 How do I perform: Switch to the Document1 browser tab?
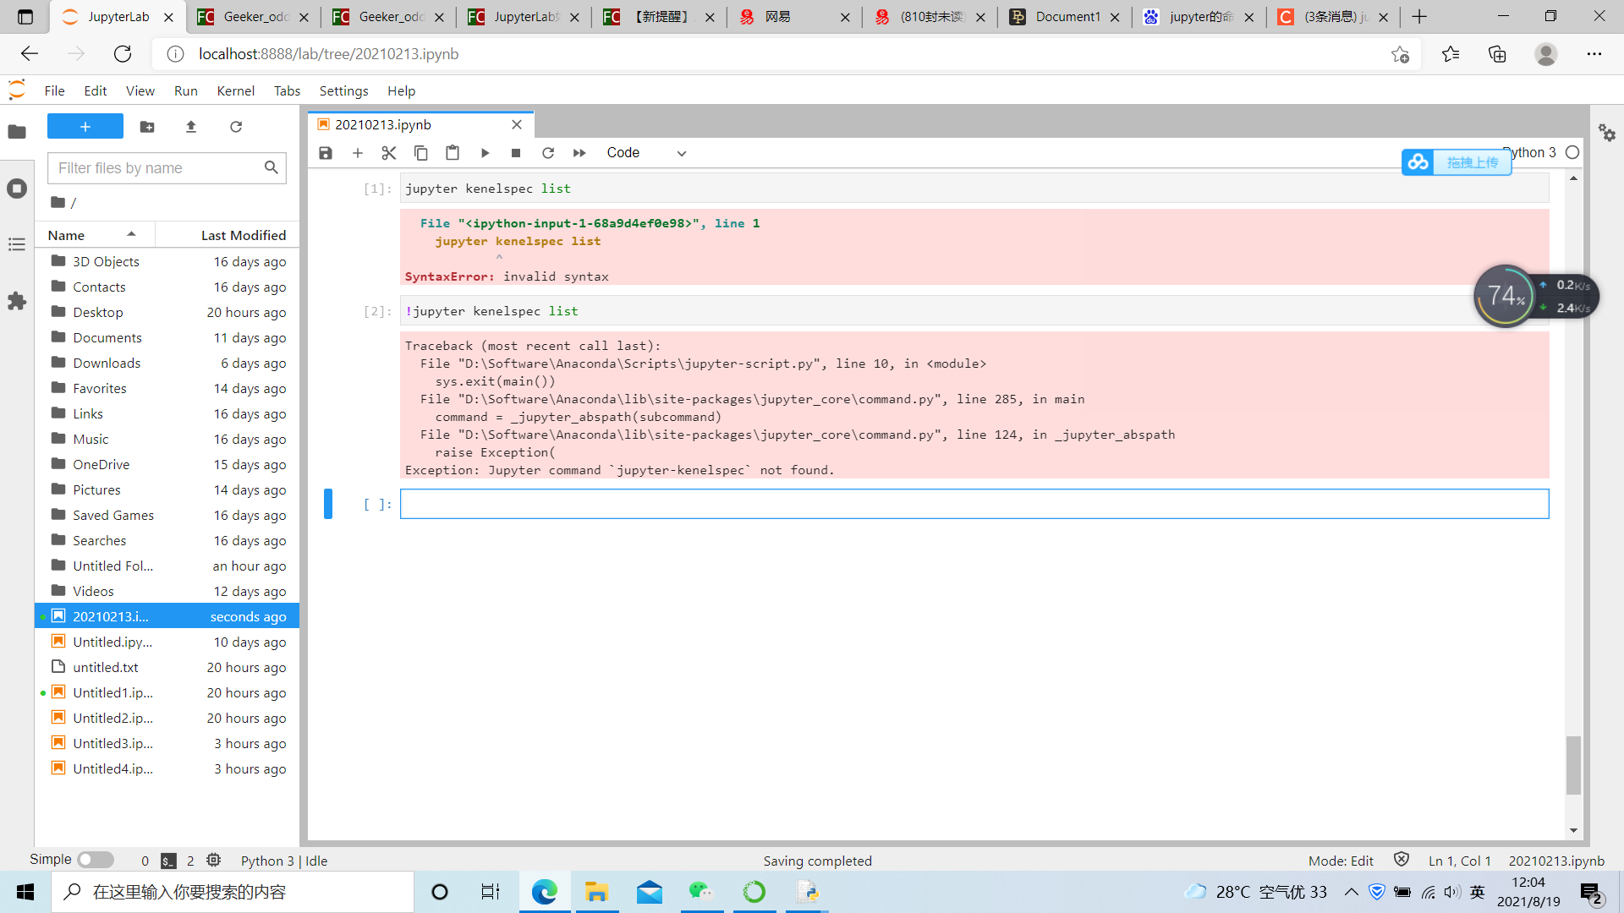tap(1065, 17)
